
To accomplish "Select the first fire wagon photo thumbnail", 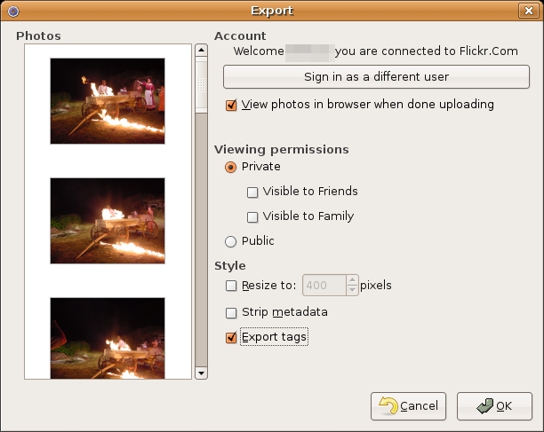I will [x=108, y=101].
